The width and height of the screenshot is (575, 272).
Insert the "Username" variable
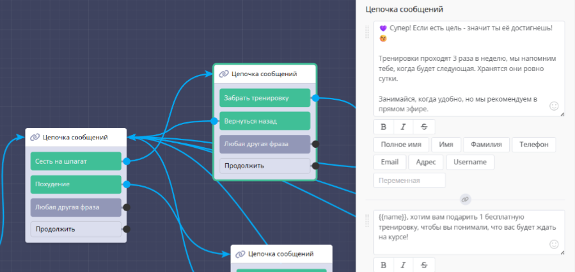[x=469, y=163]
